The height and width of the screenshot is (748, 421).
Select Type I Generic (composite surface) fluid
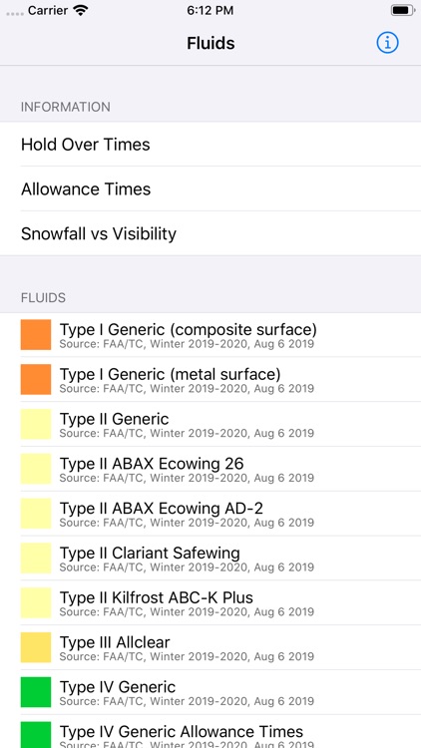pos(210,335)
